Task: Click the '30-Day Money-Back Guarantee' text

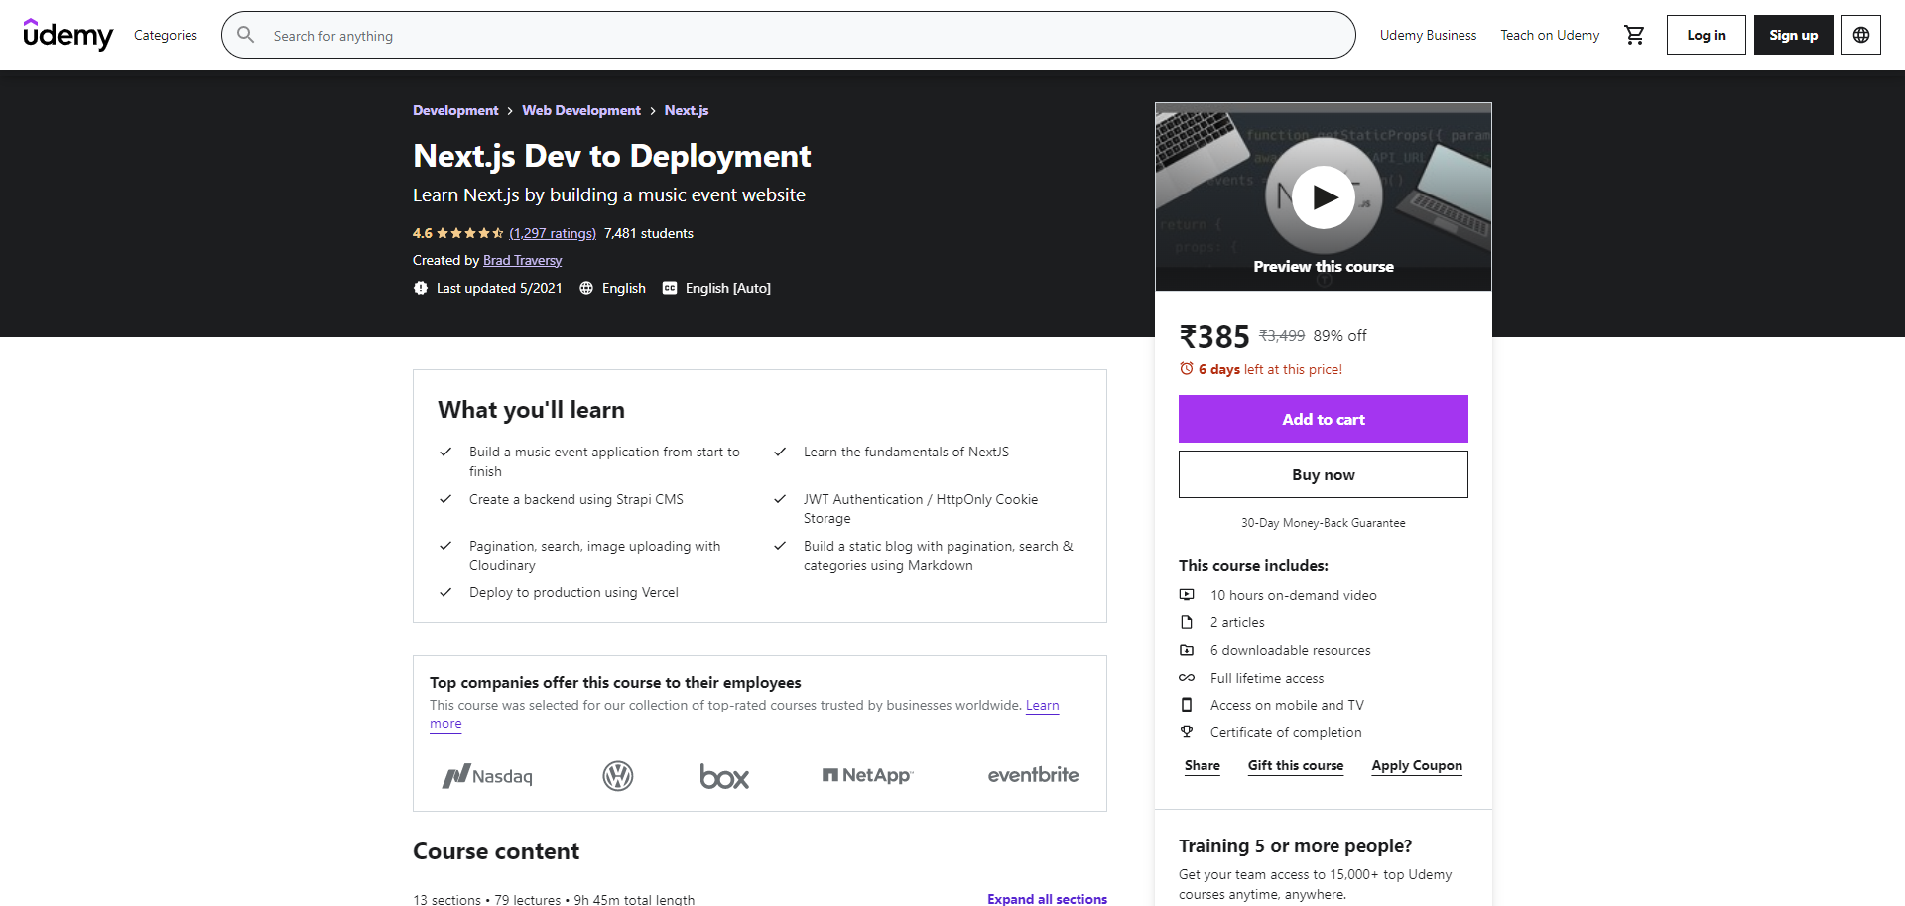Action: [1324, 523]
